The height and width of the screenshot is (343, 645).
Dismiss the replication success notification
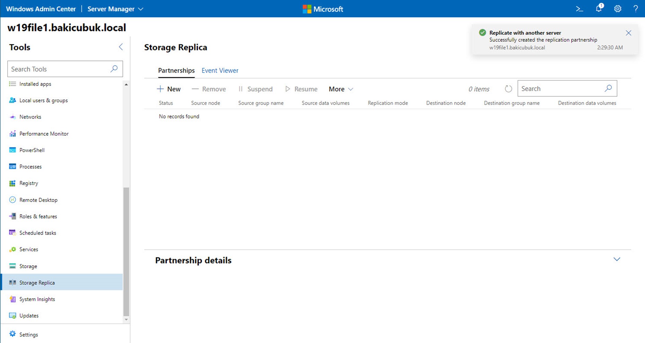[x=628, y=33]
